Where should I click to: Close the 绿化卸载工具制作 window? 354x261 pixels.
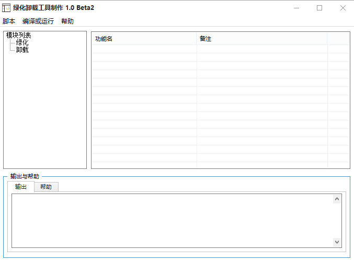pyautogui.click(x=342, y=8)
